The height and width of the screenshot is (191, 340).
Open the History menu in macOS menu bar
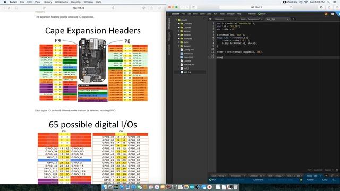coord(48,2)
